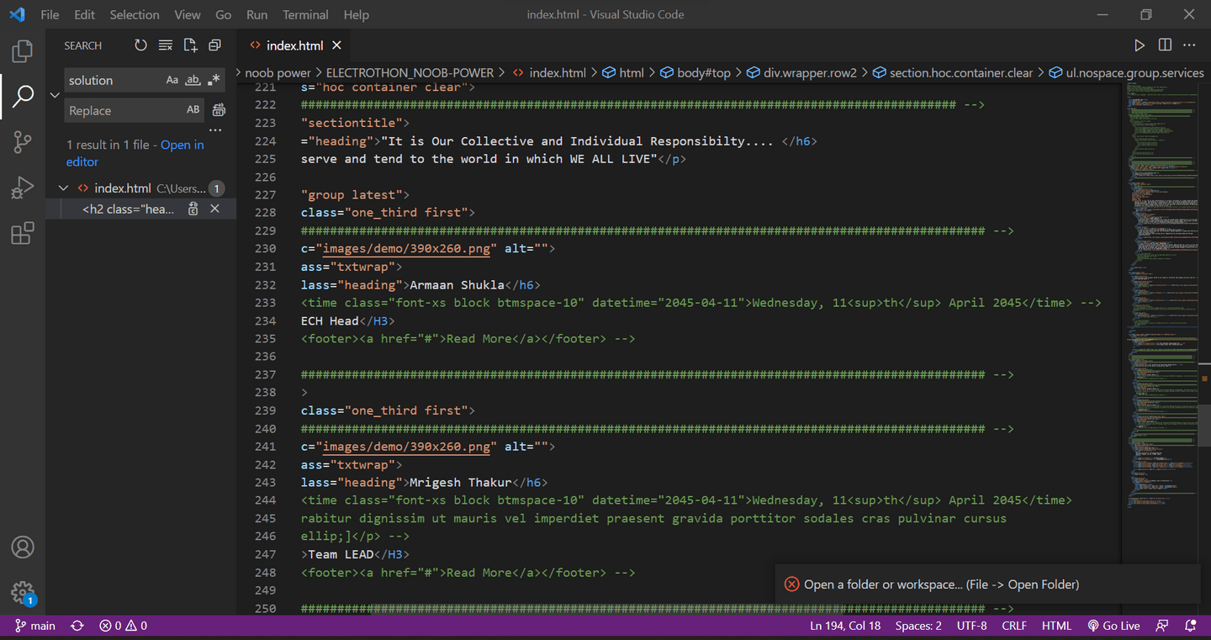1211x640 pixels.
Task: Toggle Preserve Case in Replace box
Action: point(193,110)
